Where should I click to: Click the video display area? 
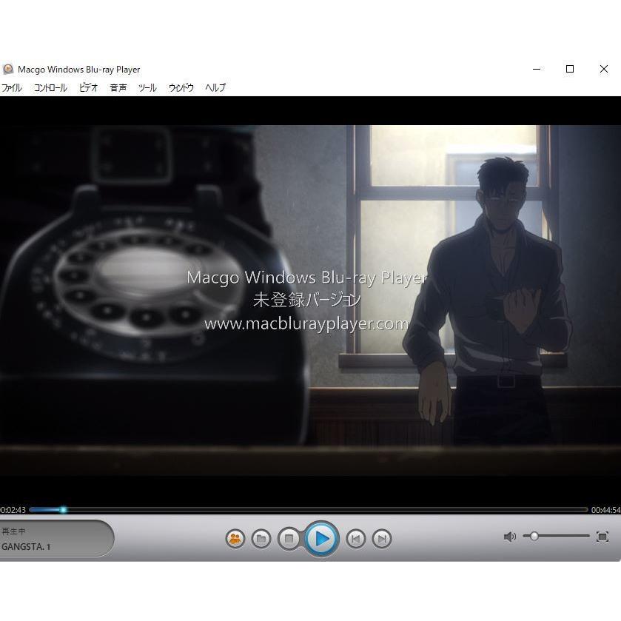(311, 301)
